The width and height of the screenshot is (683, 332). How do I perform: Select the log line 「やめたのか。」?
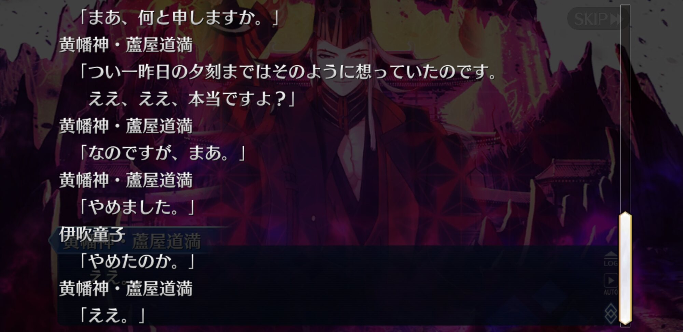click(137, 262)
